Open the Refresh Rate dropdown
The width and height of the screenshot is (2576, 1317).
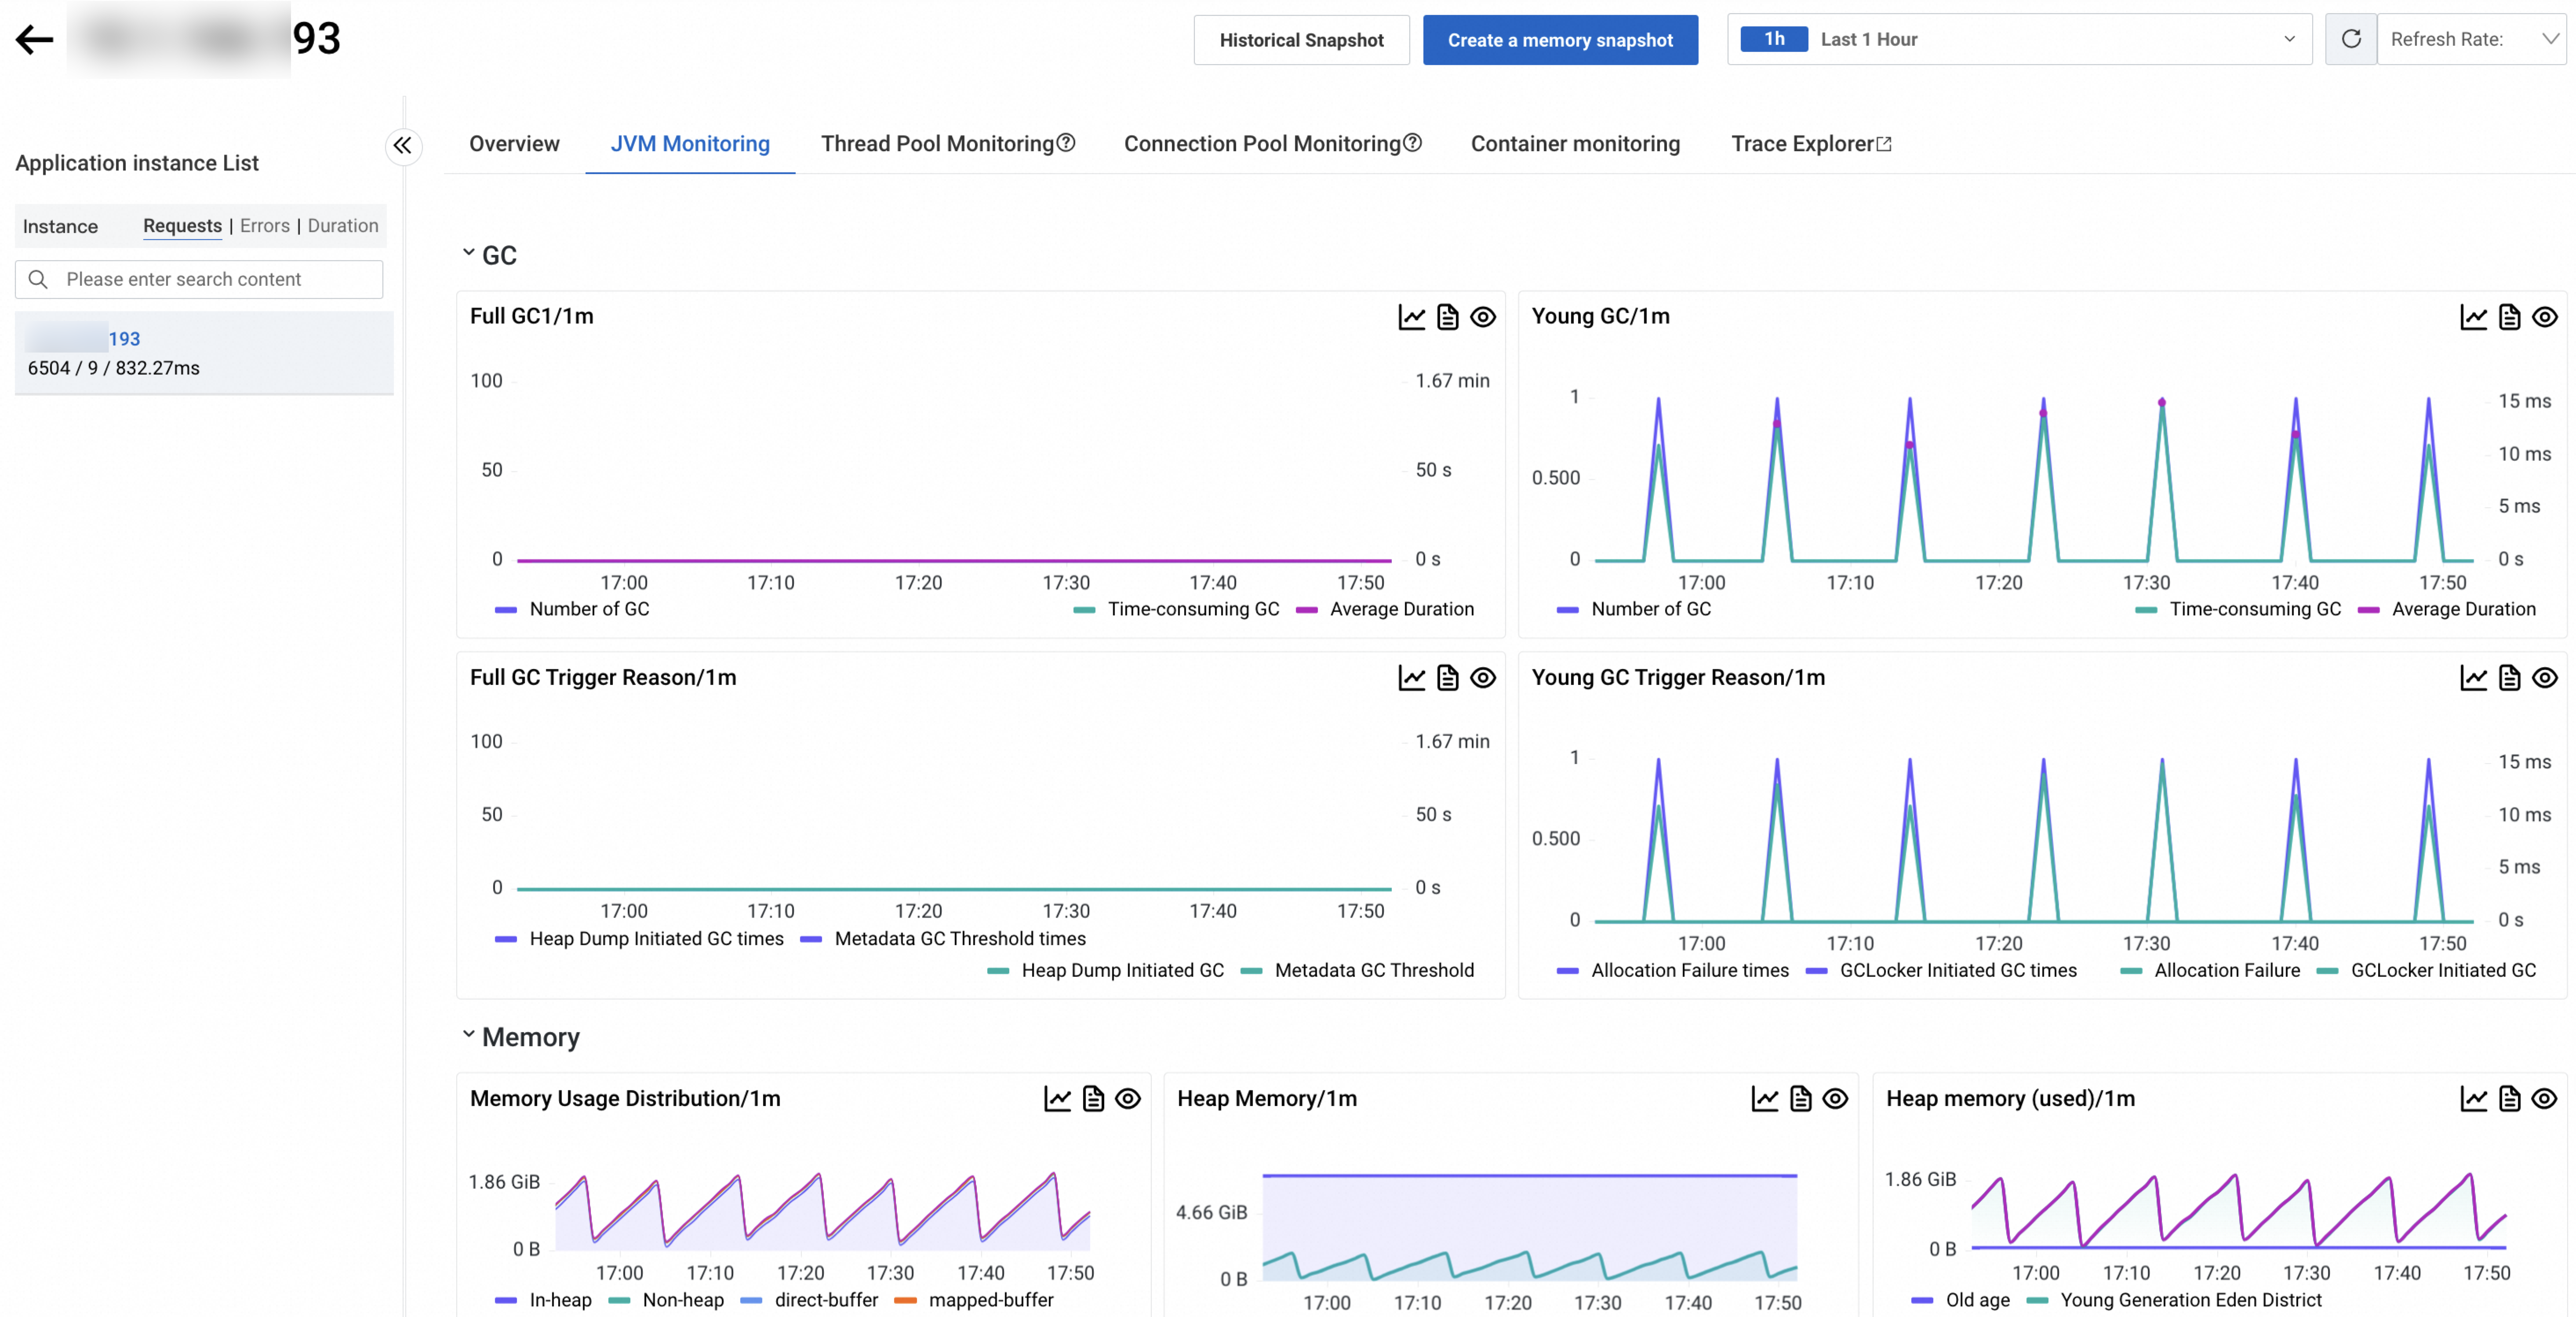click(2470, 39)
